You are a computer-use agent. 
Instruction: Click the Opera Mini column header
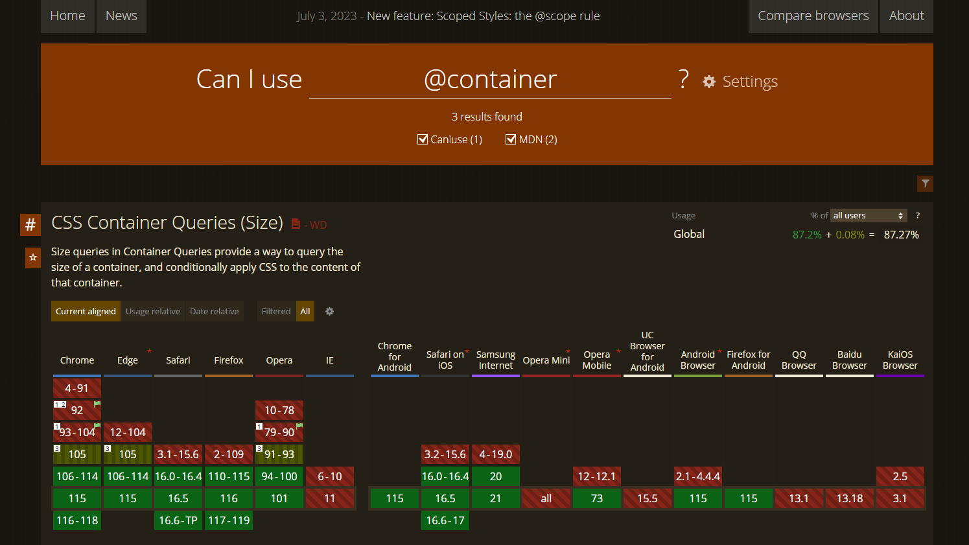click(x=546, y=360)
